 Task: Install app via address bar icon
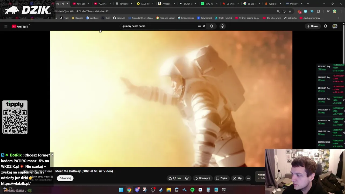pos(284,11)
